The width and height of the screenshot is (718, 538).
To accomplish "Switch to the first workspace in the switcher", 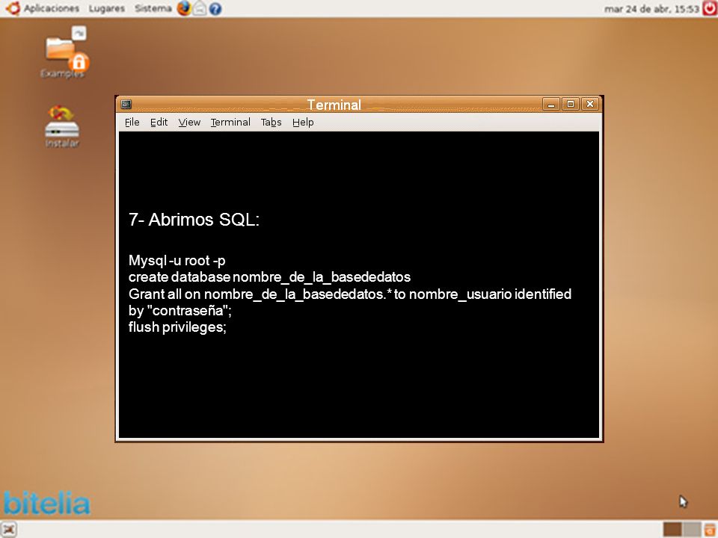I will point(672,529).
